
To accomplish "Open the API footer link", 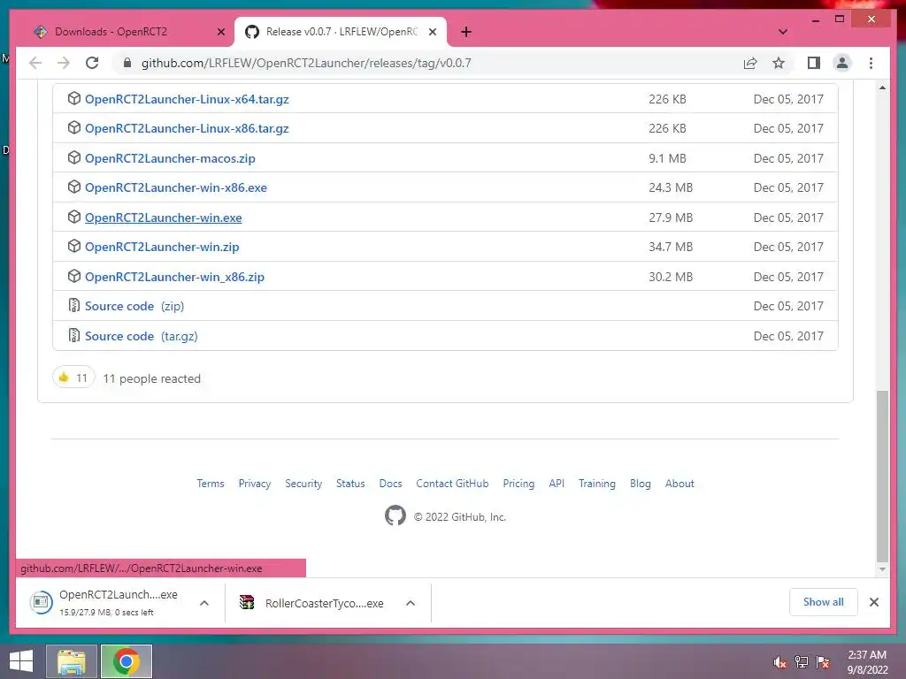I will coord(557,484).
